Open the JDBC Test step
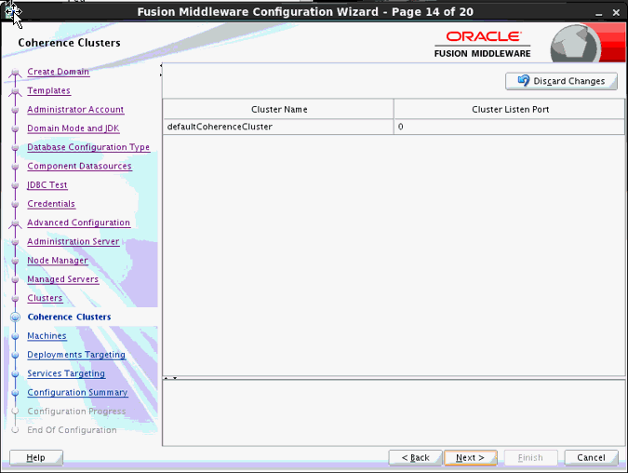 click(x=47, y=184)
